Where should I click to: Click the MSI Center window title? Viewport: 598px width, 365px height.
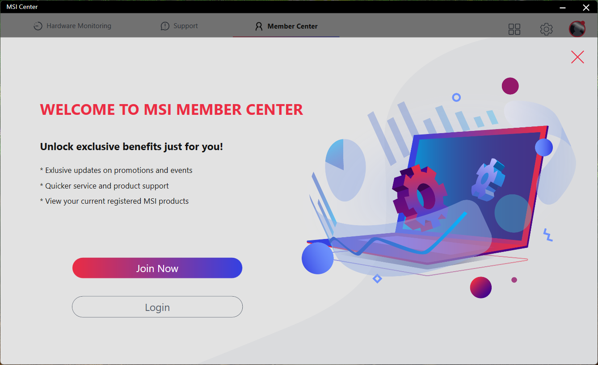click(22, 7)
